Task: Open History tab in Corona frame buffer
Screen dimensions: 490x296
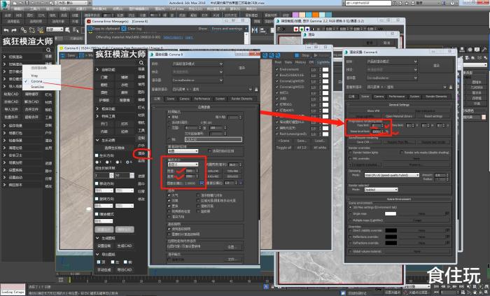Action: [x=300, y=62]
